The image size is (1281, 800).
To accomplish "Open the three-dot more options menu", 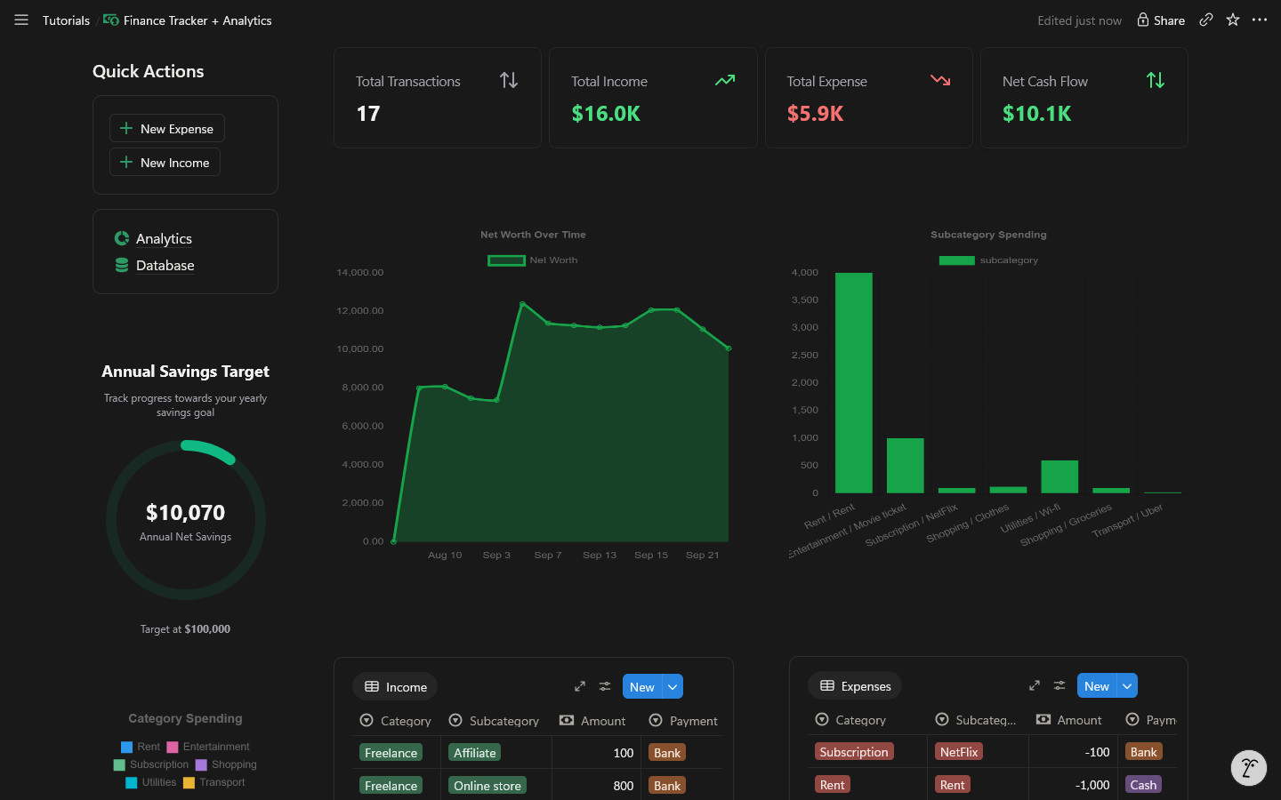I will click(x=1260, y=20).
